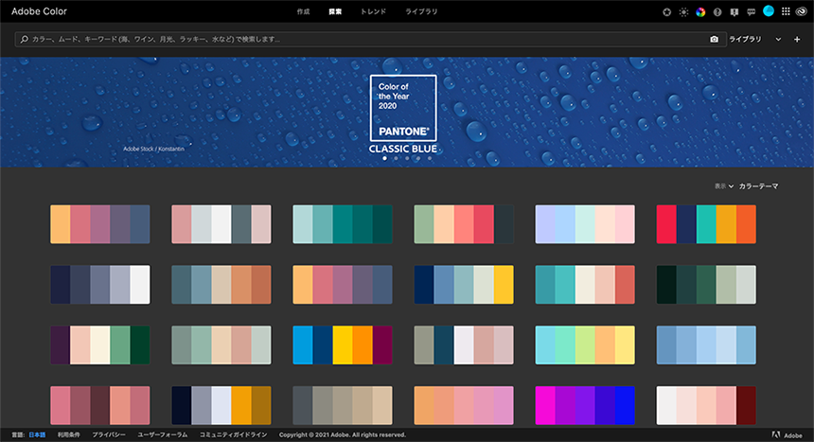814x442 pixels.
Task: Click the Adobe Stock / Konstantin credit
Action: coord(153,149)
